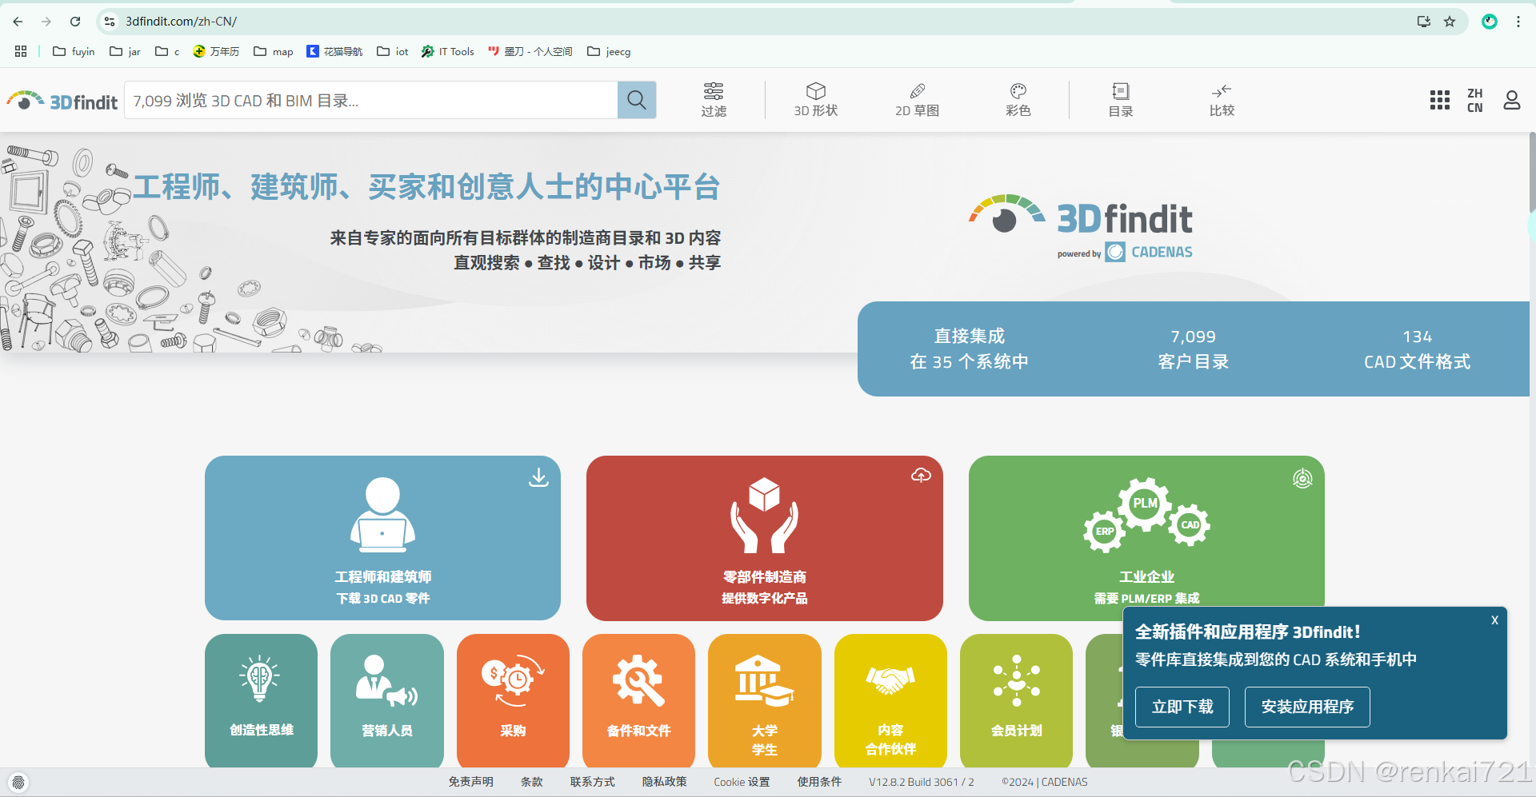The image size is (1536, 797).
Task: Open the 花猫导航 bookmark
Action: coord(334,51)
